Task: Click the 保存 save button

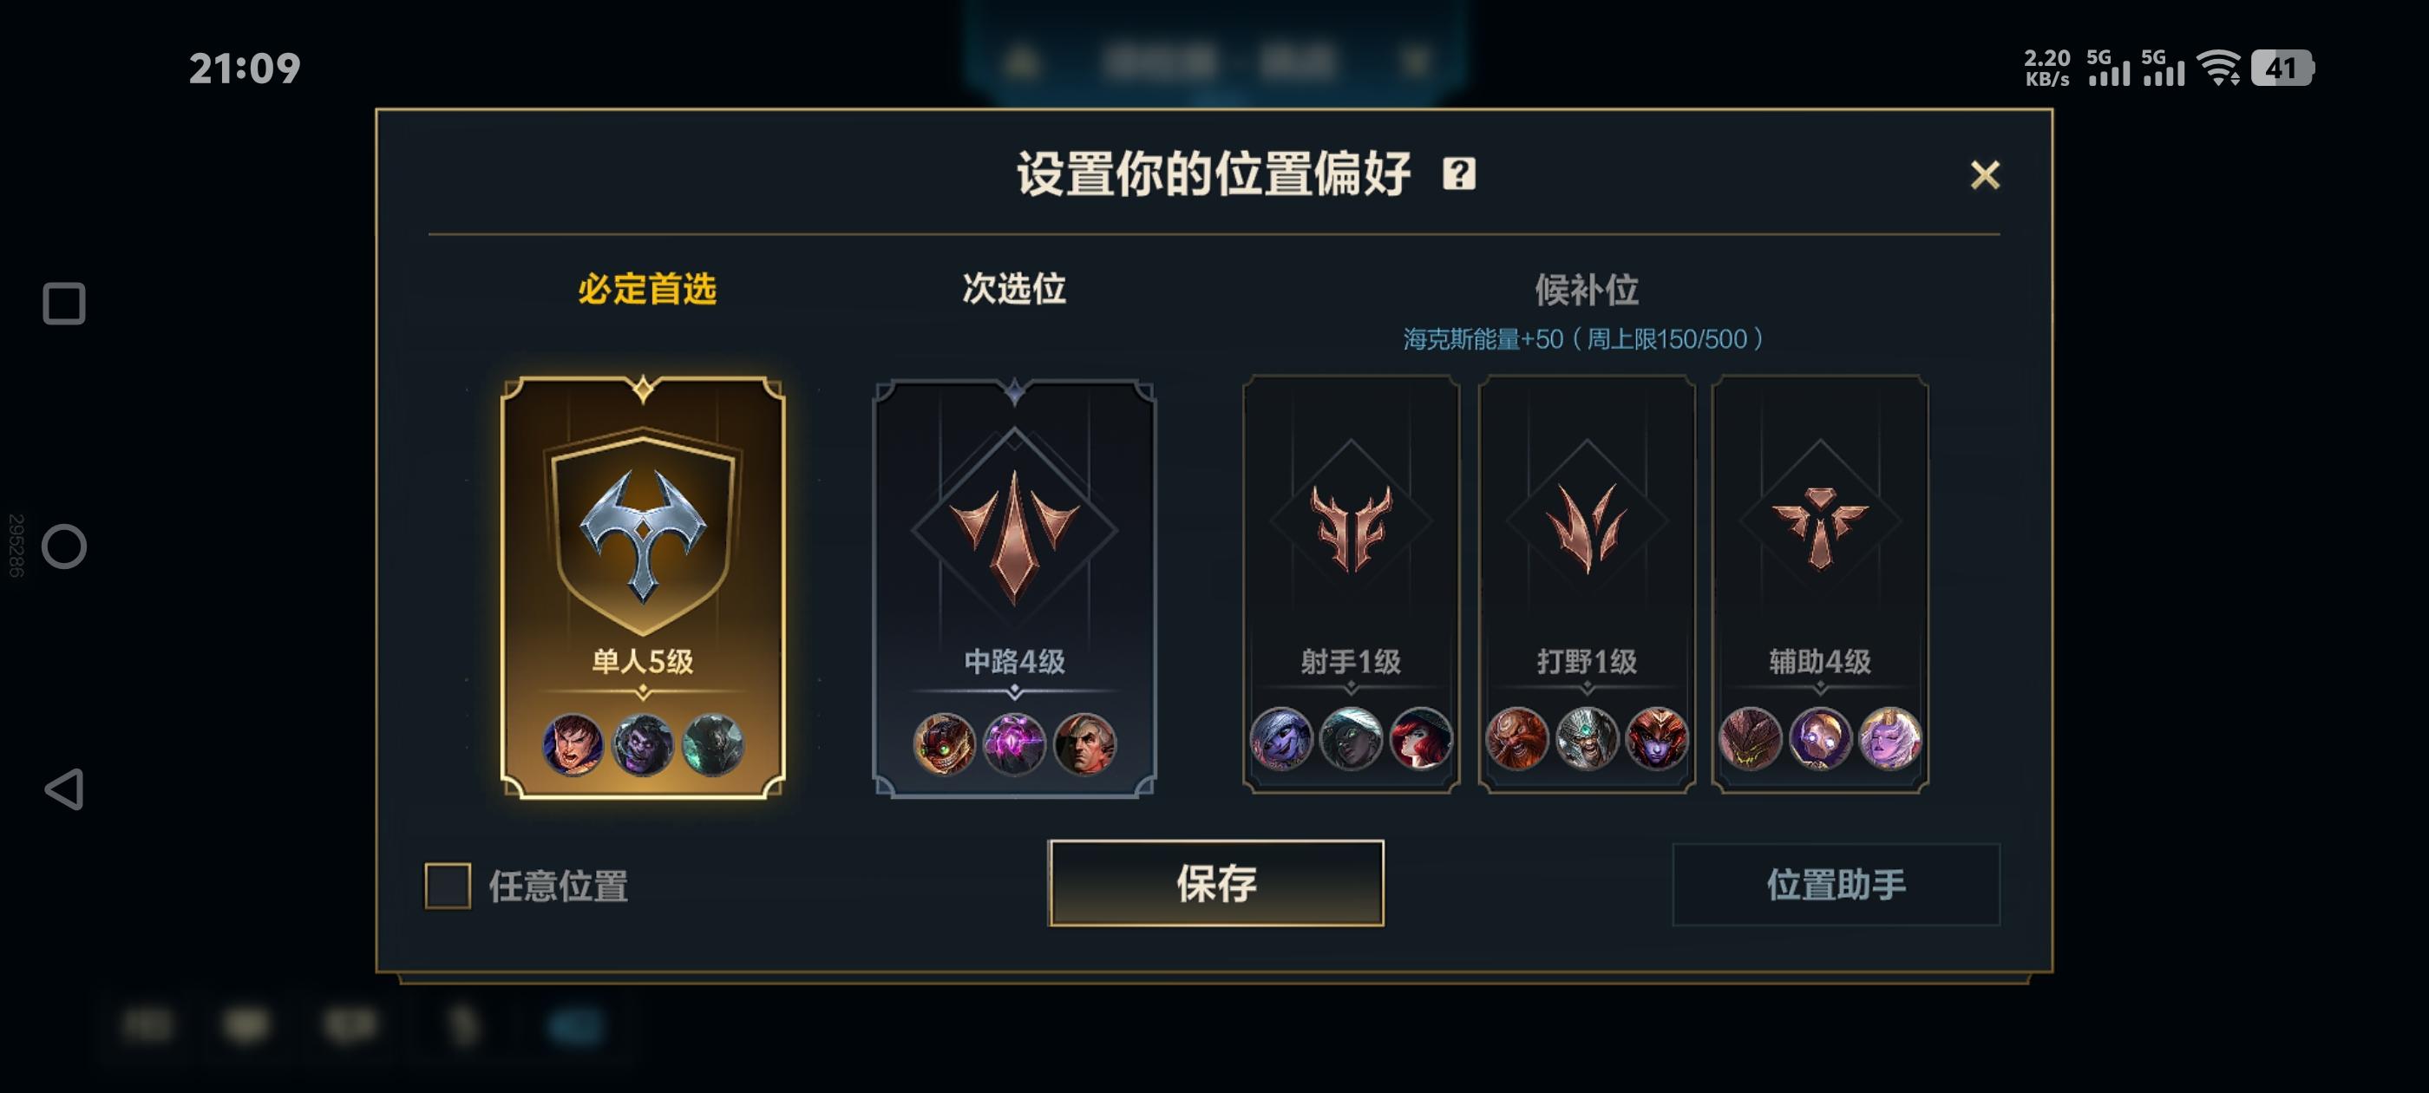Action: coord(1215,884)
